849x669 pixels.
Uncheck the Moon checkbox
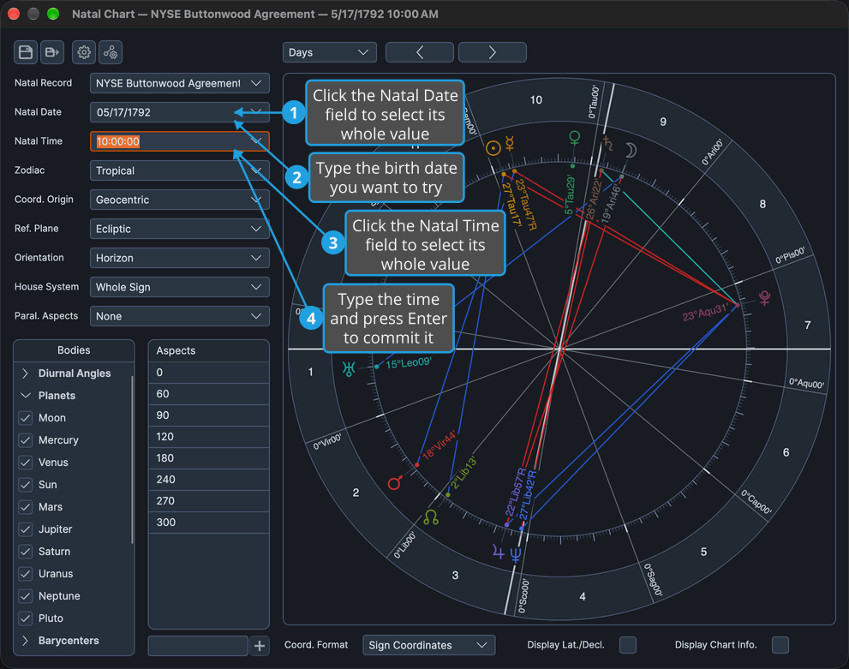point(26,418)
